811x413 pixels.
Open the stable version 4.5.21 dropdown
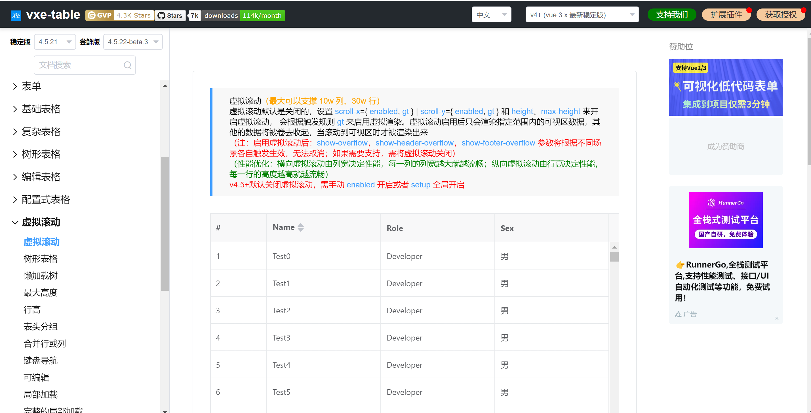55,42
